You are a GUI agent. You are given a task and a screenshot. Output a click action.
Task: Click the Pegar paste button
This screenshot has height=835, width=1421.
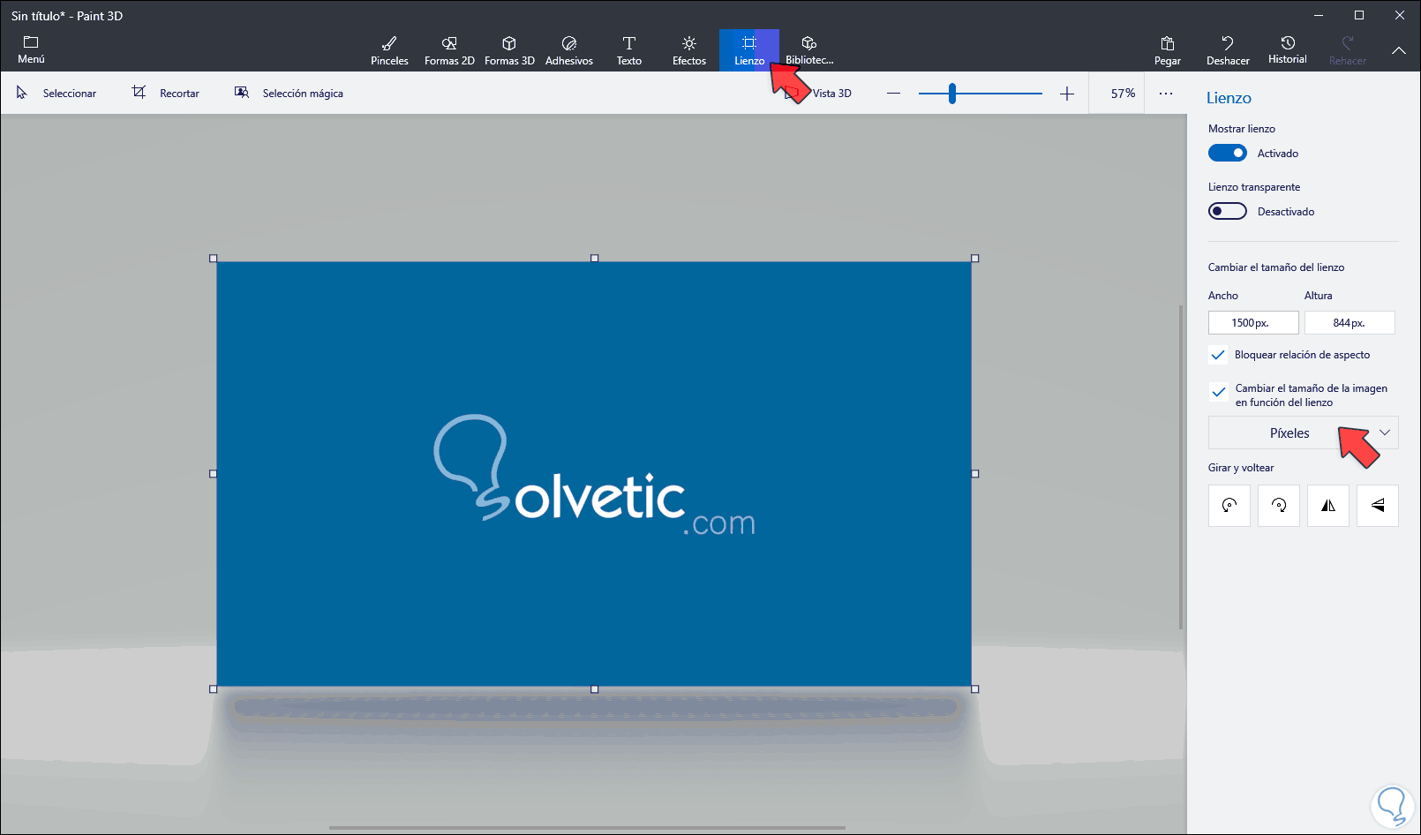[x=1168, y=50]
